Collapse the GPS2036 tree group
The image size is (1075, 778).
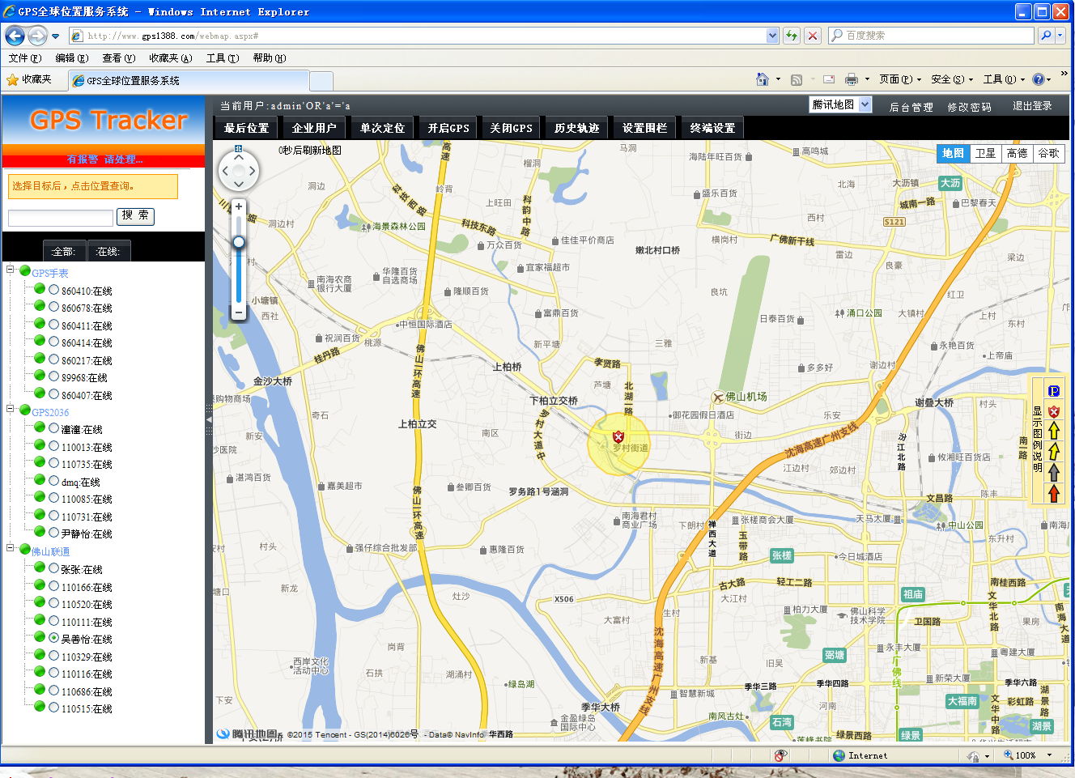(11, 410)
